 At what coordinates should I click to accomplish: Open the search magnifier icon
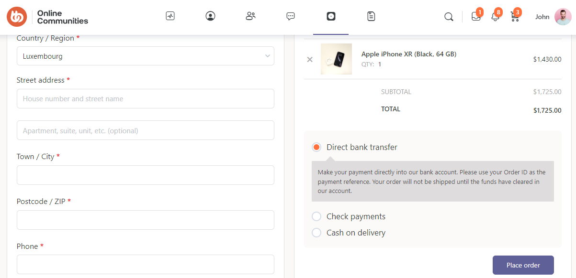point(449,16)
